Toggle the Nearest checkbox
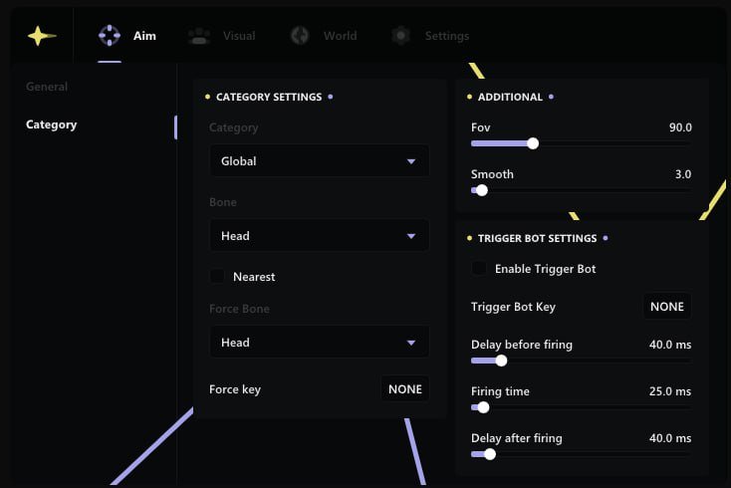Image resolution: width=731 pixels, height=488 pixels. tap(217, 277)
